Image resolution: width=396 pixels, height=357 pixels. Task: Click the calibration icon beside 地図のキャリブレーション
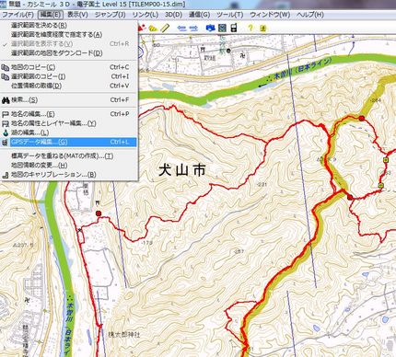[x=6, y=175]
